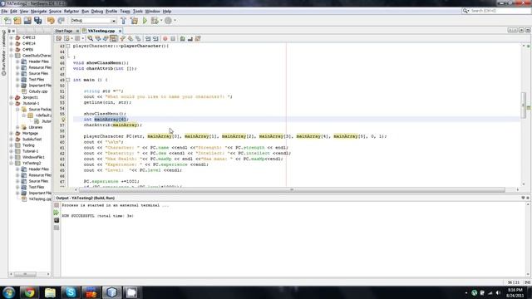Toggle Highlight Search in editor toolbar
The width and height of the screenshot is (532, 299).
(x=114, y=39)
